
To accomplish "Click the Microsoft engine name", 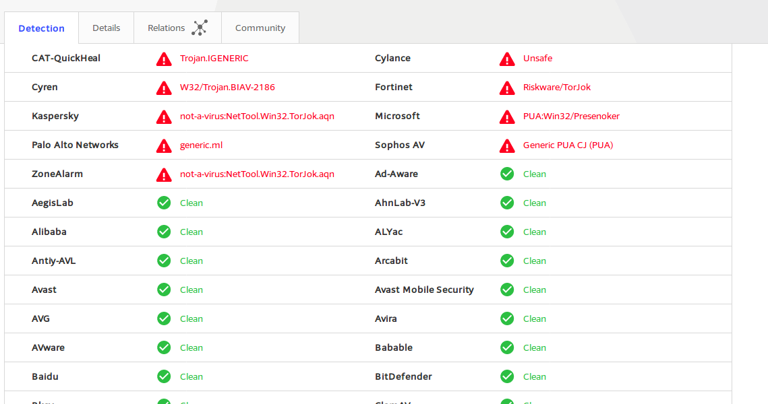I will [x=397, y=116].
